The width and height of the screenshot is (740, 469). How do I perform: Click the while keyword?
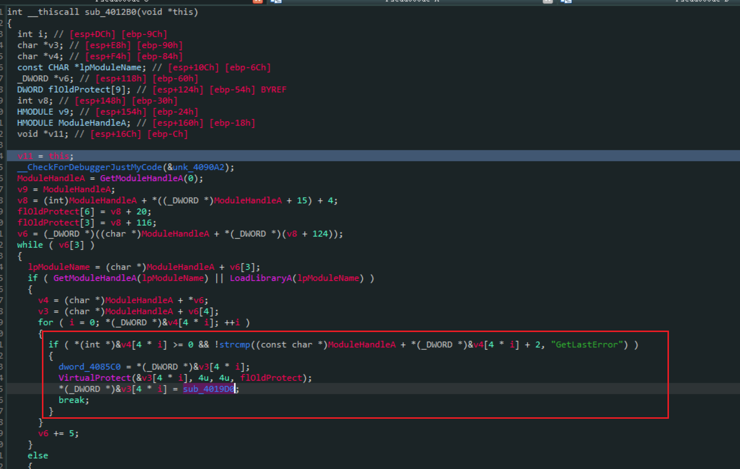(x=30, y=245)
